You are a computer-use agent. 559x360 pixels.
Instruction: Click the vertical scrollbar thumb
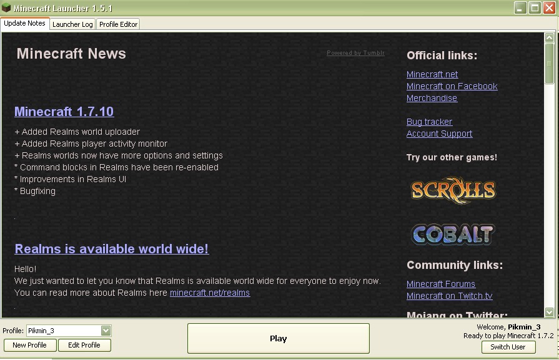point(550,64)
